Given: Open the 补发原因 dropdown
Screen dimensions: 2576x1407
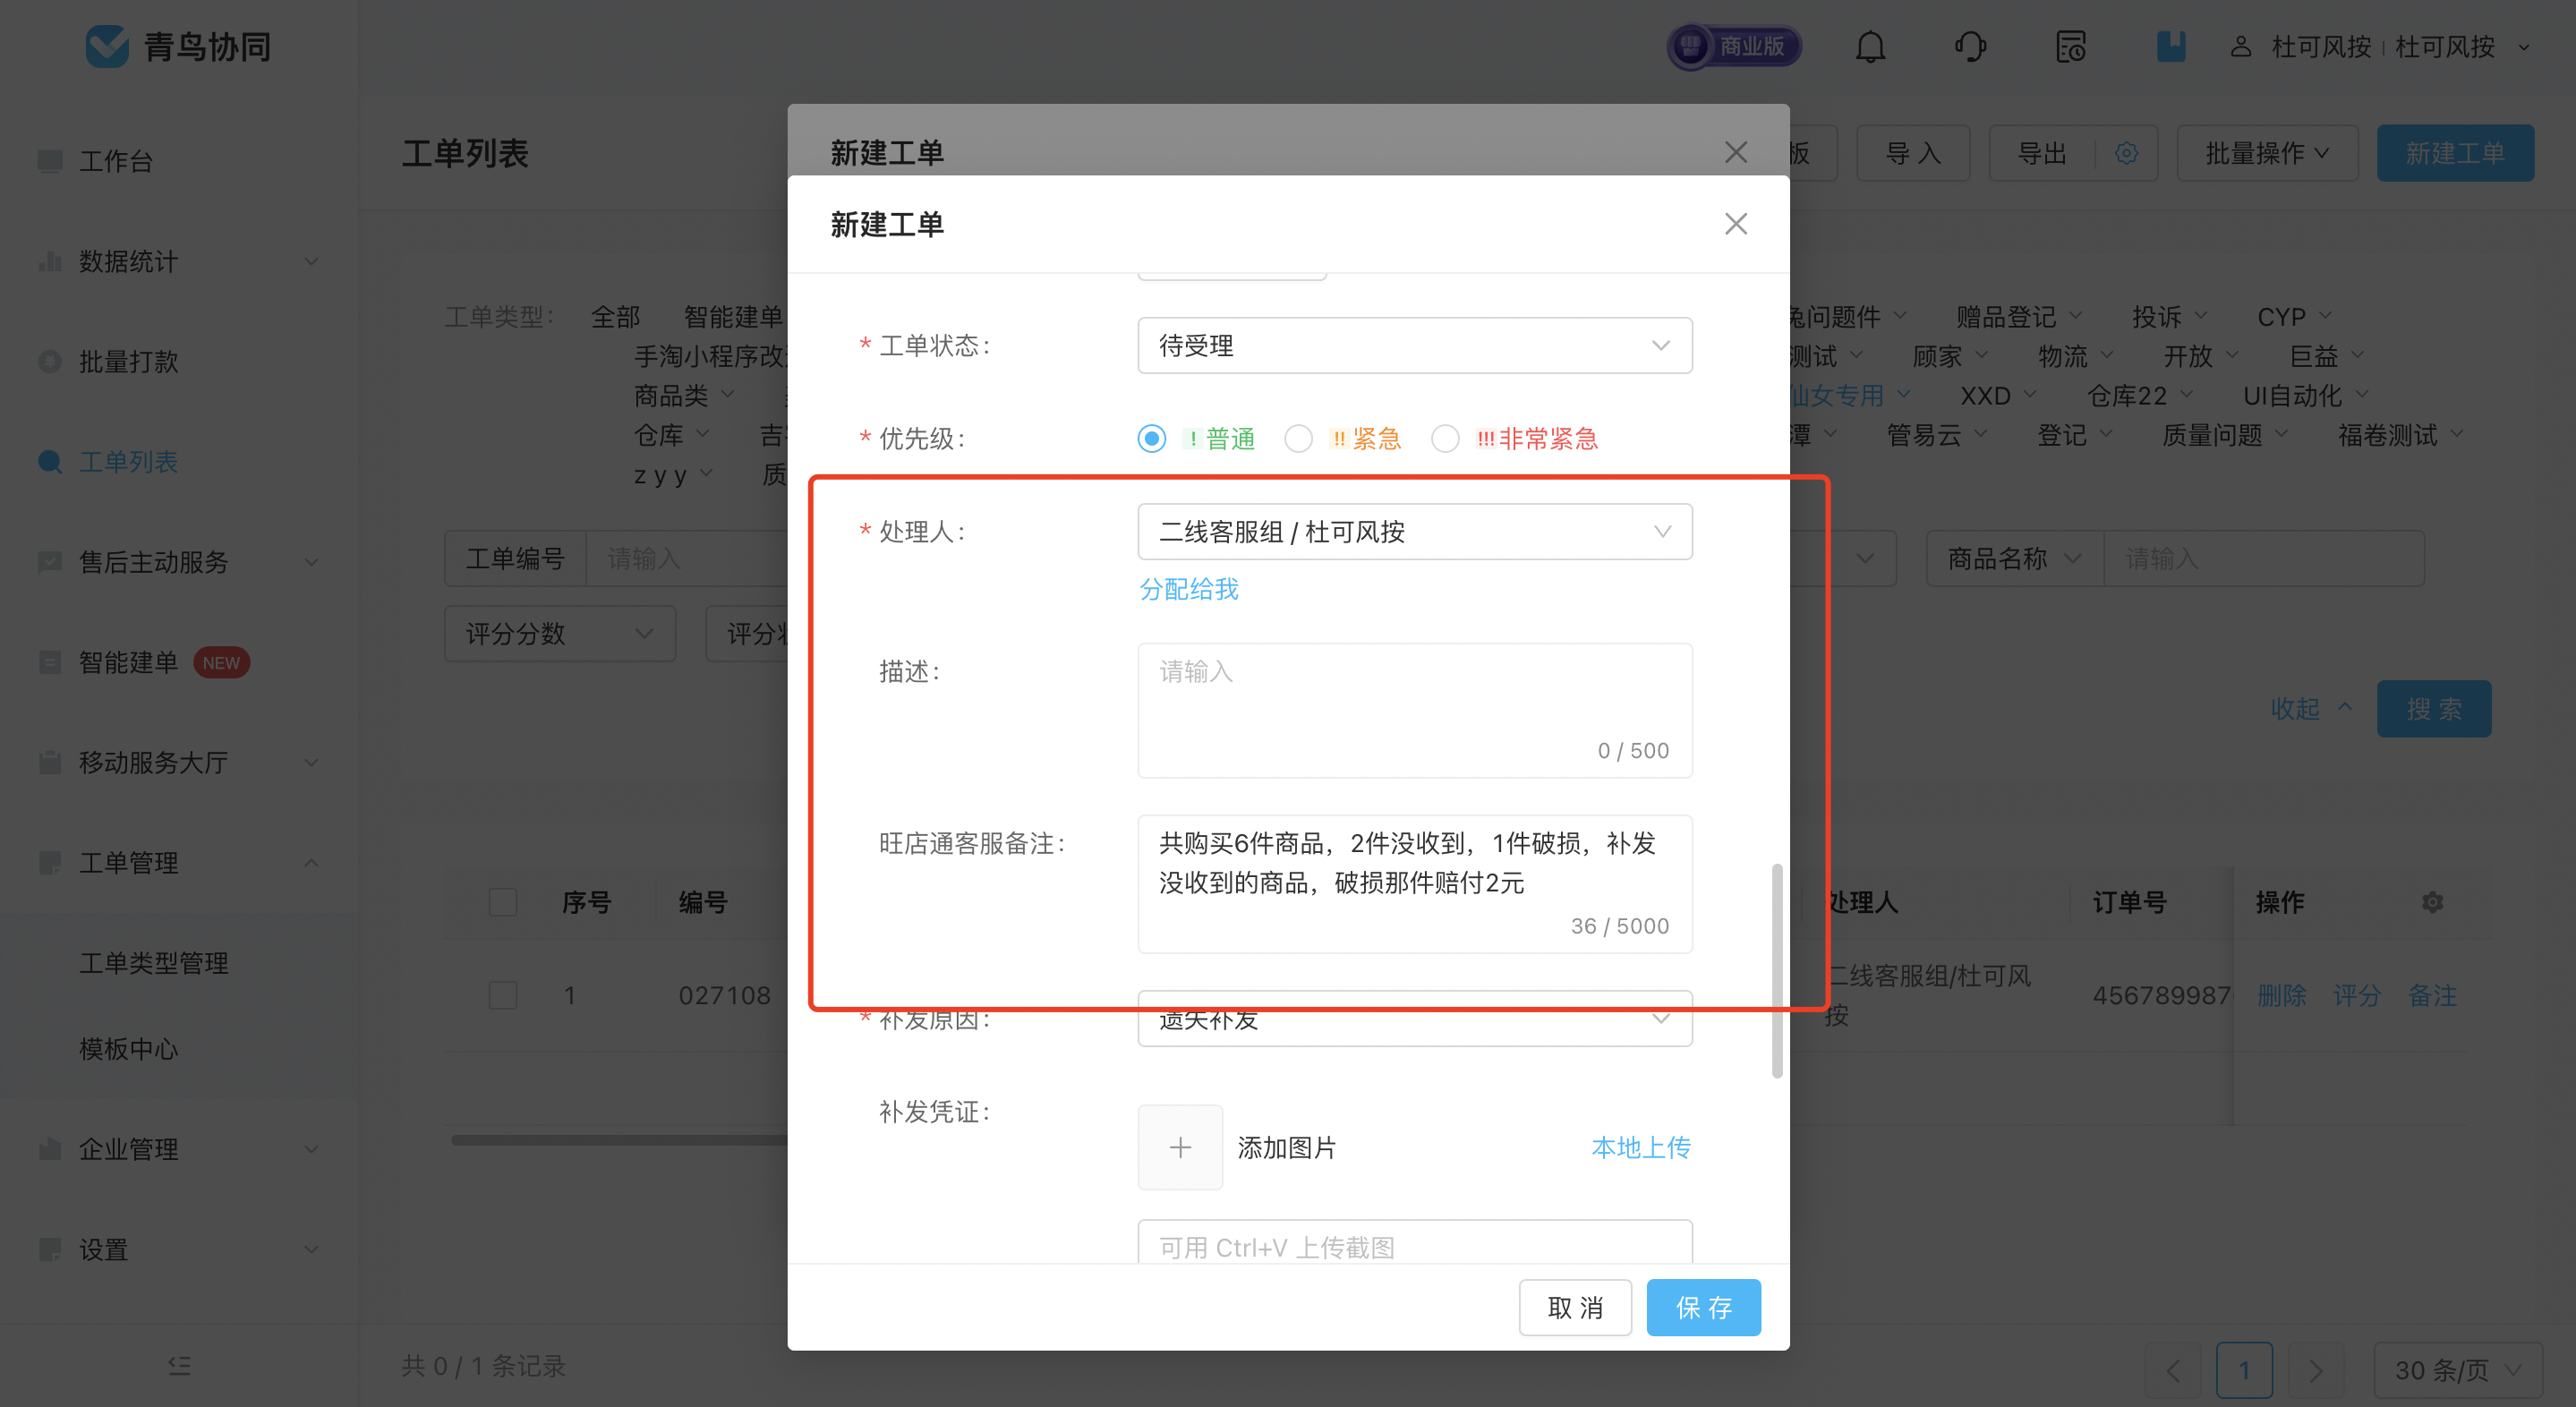Looking at the screenshot, I should [1414, 1019].
